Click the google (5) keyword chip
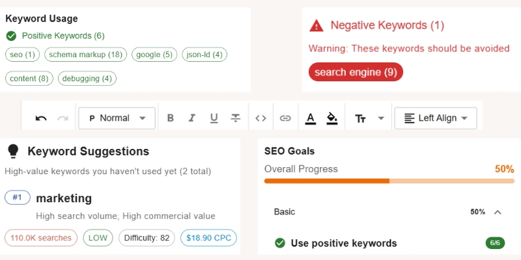Viewport: 521px width, 260px height. [x=154, y=55]
